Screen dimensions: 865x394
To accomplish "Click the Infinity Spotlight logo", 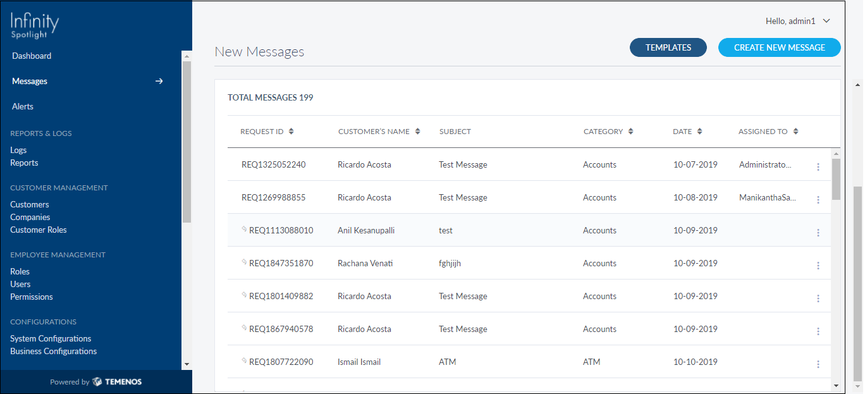I will [x=35, y=26].
